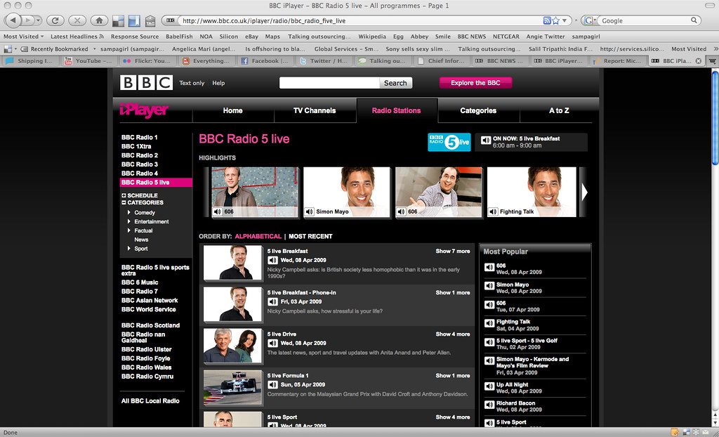Open the Categories tab
Screen dimensions: 719x437
point(478,110)
